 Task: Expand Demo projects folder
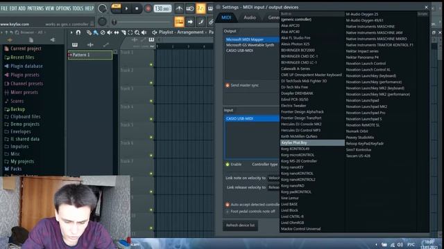coord(22,124)
